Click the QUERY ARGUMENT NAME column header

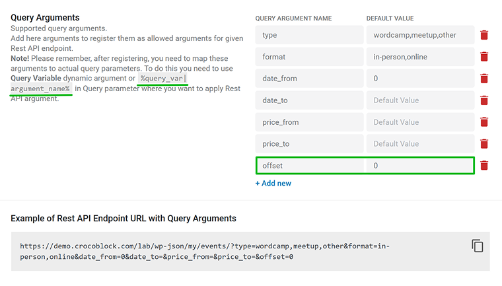[293, 18]
